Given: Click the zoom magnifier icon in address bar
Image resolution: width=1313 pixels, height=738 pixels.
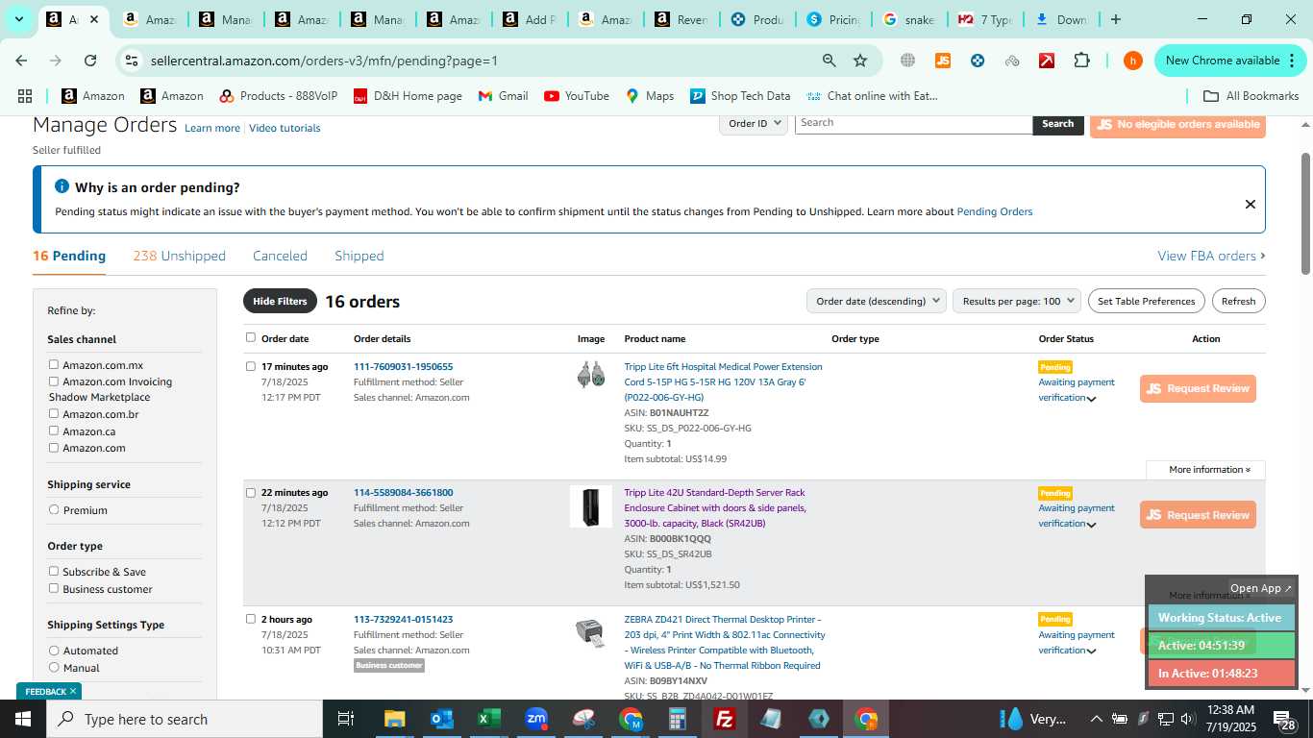Looking at the screenshot, I should pos(829,61).
